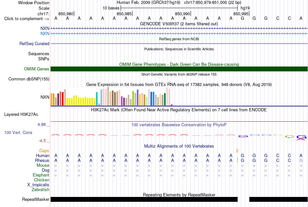The image size is (308, 207).
Task: Click the 850,980 ruler position label
Action: [65, 14]
